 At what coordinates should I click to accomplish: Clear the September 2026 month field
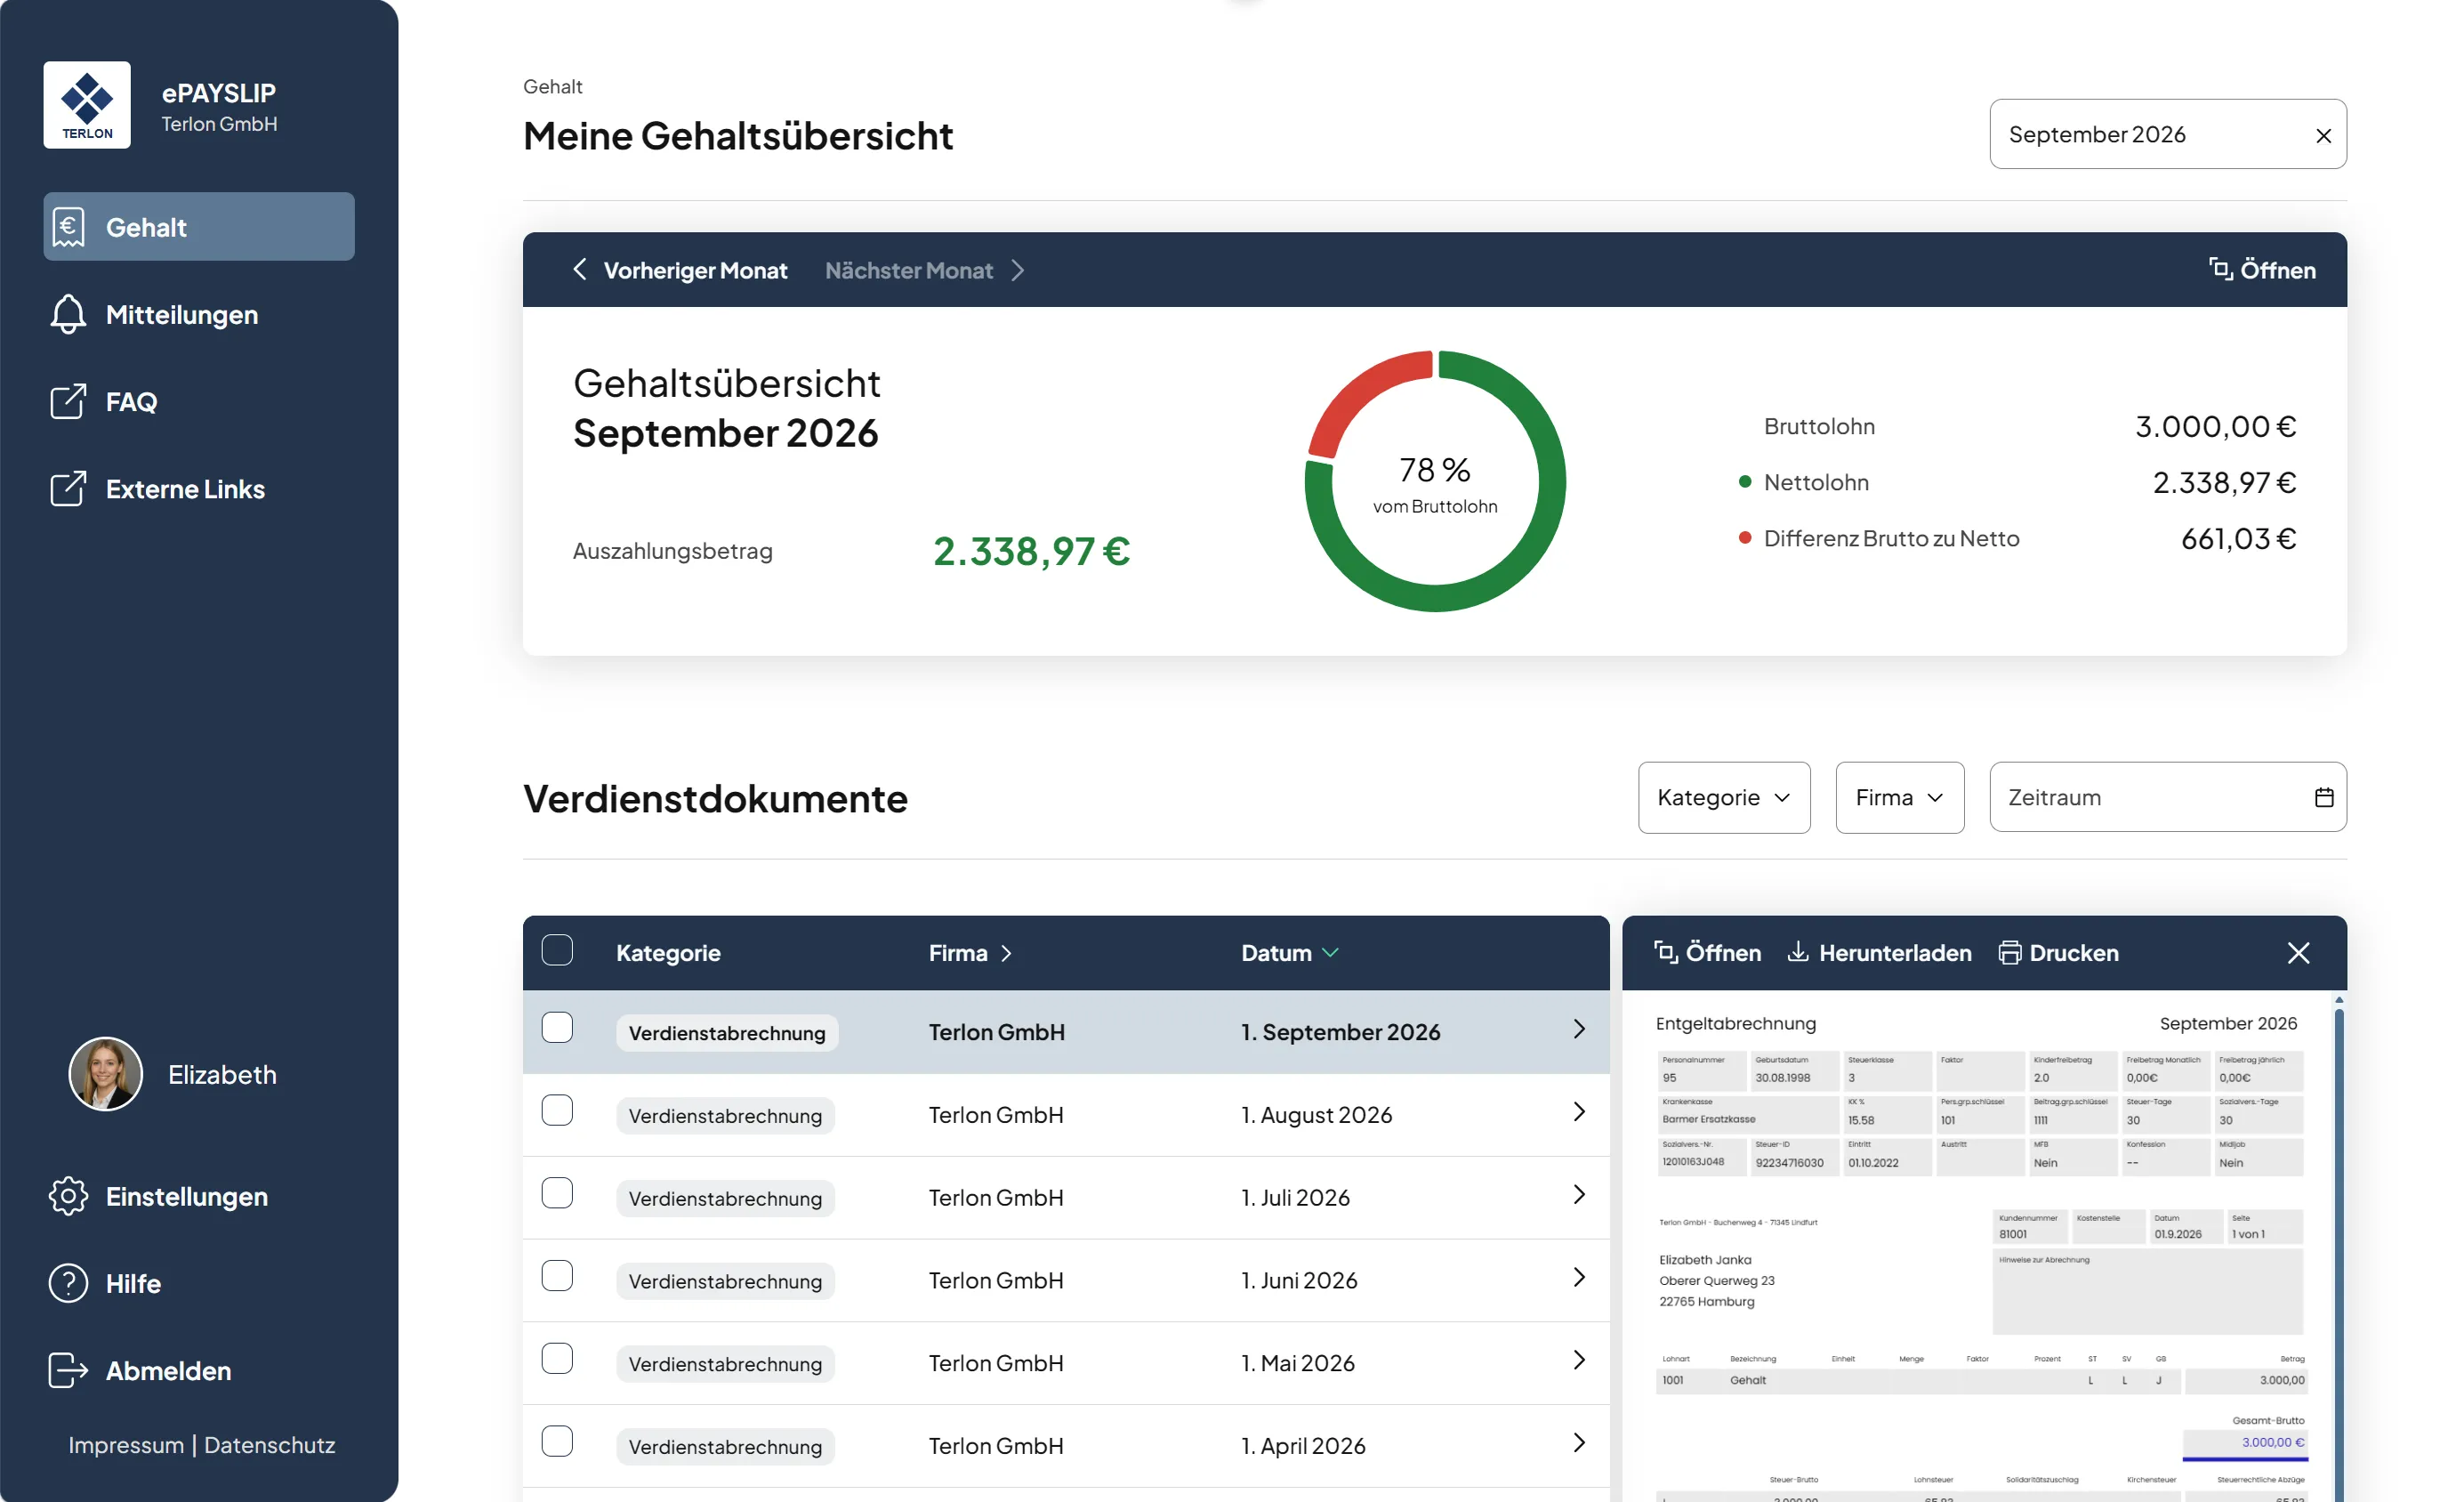coord(2323,135)
